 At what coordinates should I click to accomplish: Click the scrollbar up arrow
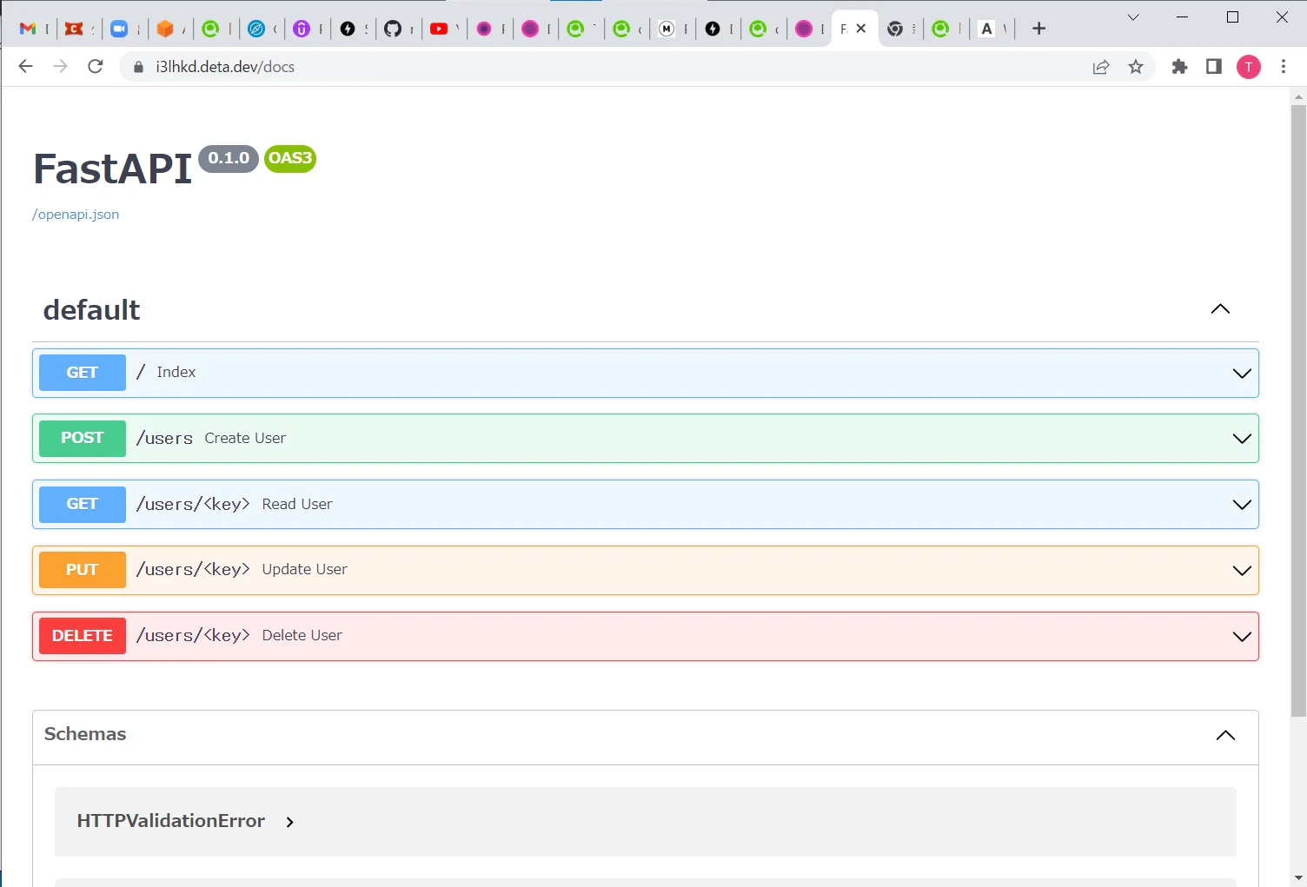(x=1298, y=96)
